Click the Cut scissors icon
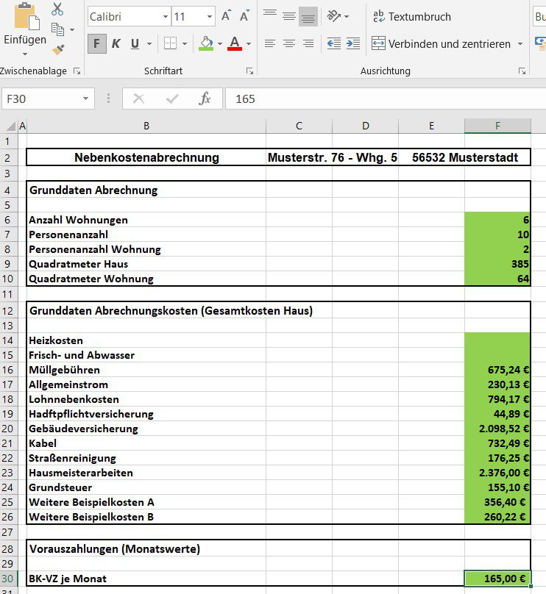 point(57,10)
